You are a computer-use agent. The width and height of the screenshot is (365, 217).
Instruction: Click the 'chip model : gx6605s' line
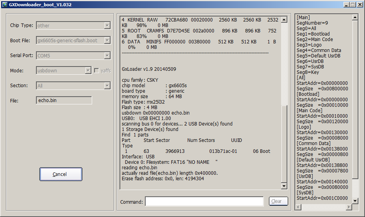pyautogui.click(x=154, y=86)
